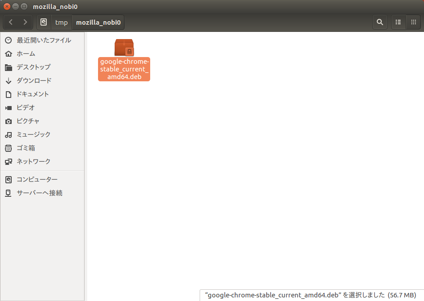Image resolution: width=424 pixels, height=301 pixels.
Task: Click the Network icon in sidebar
Action: tap(9, 162)
